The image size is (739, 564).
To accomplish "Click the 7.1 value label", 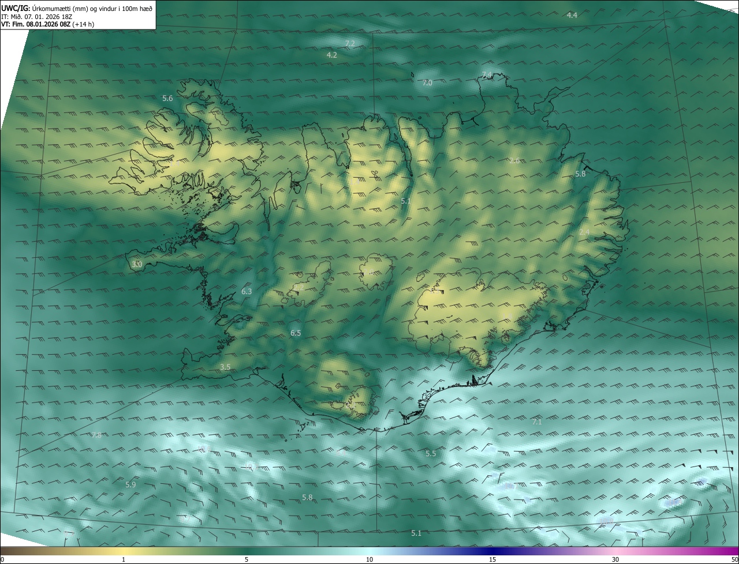I will pos(537,422).
